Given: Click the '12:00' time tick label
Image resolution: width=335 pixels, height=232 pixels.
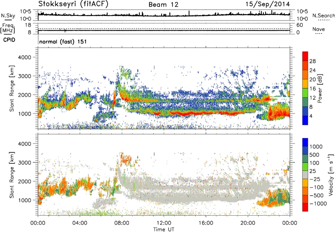Looking at the screenshot, I should tap(164, 223).
